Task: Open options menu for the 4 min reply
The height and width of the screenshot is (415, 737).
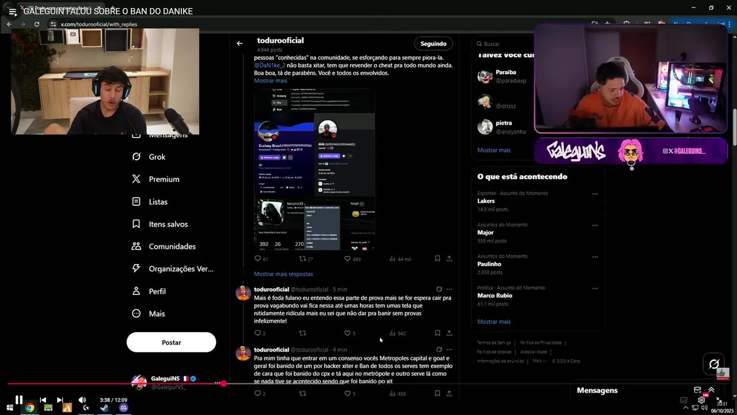Action: point(449,350)
